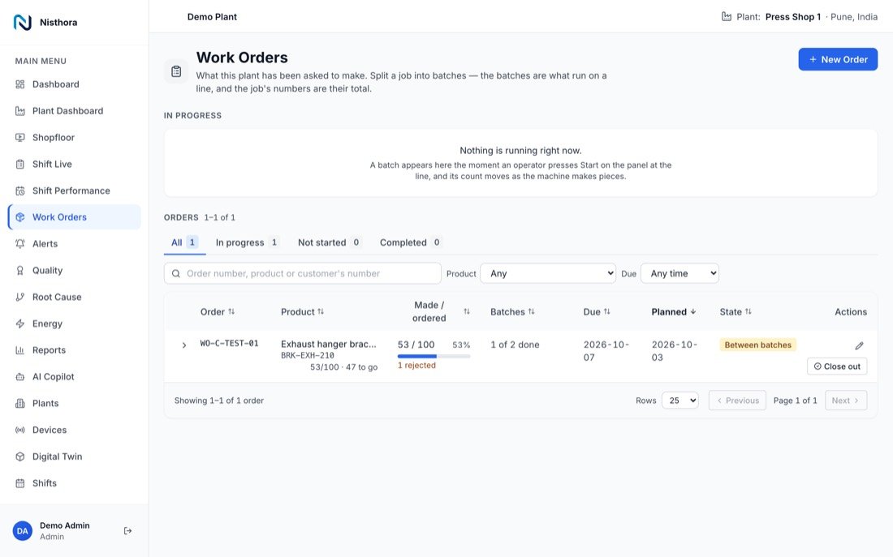The width and height of the screenshot is (893, 557).
Task: Open Quality via its badge icon
Action: coord(20,271)
